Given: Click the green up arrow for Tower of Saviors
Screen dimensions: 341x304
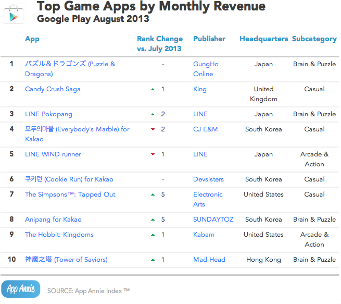Looking at the screenshot, I should pos(153,260).
